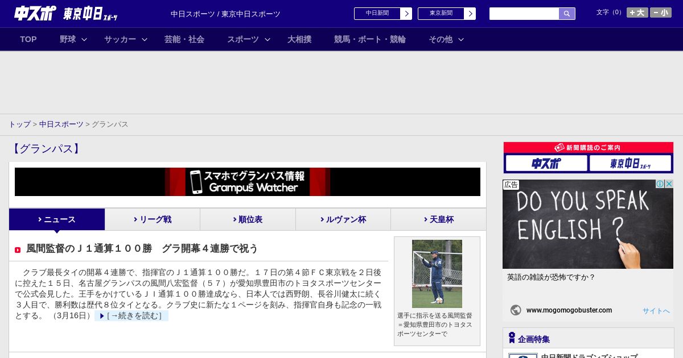Open the サッカー menu item

click(120, 39)
